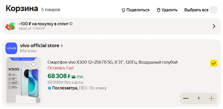
Task: Decrease quantity with the minus button
Action: [x=186, y=98]
